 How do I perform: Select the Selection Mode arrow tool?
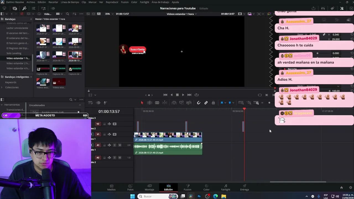[142, 103]
